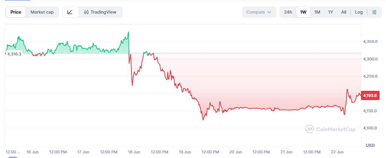
Task: Select the Price view toggle
Action: coord(16,12)
